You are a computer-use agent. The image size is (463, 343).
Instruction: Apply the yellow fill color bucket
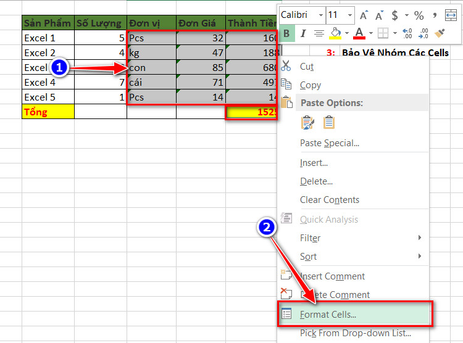point(335,33)
